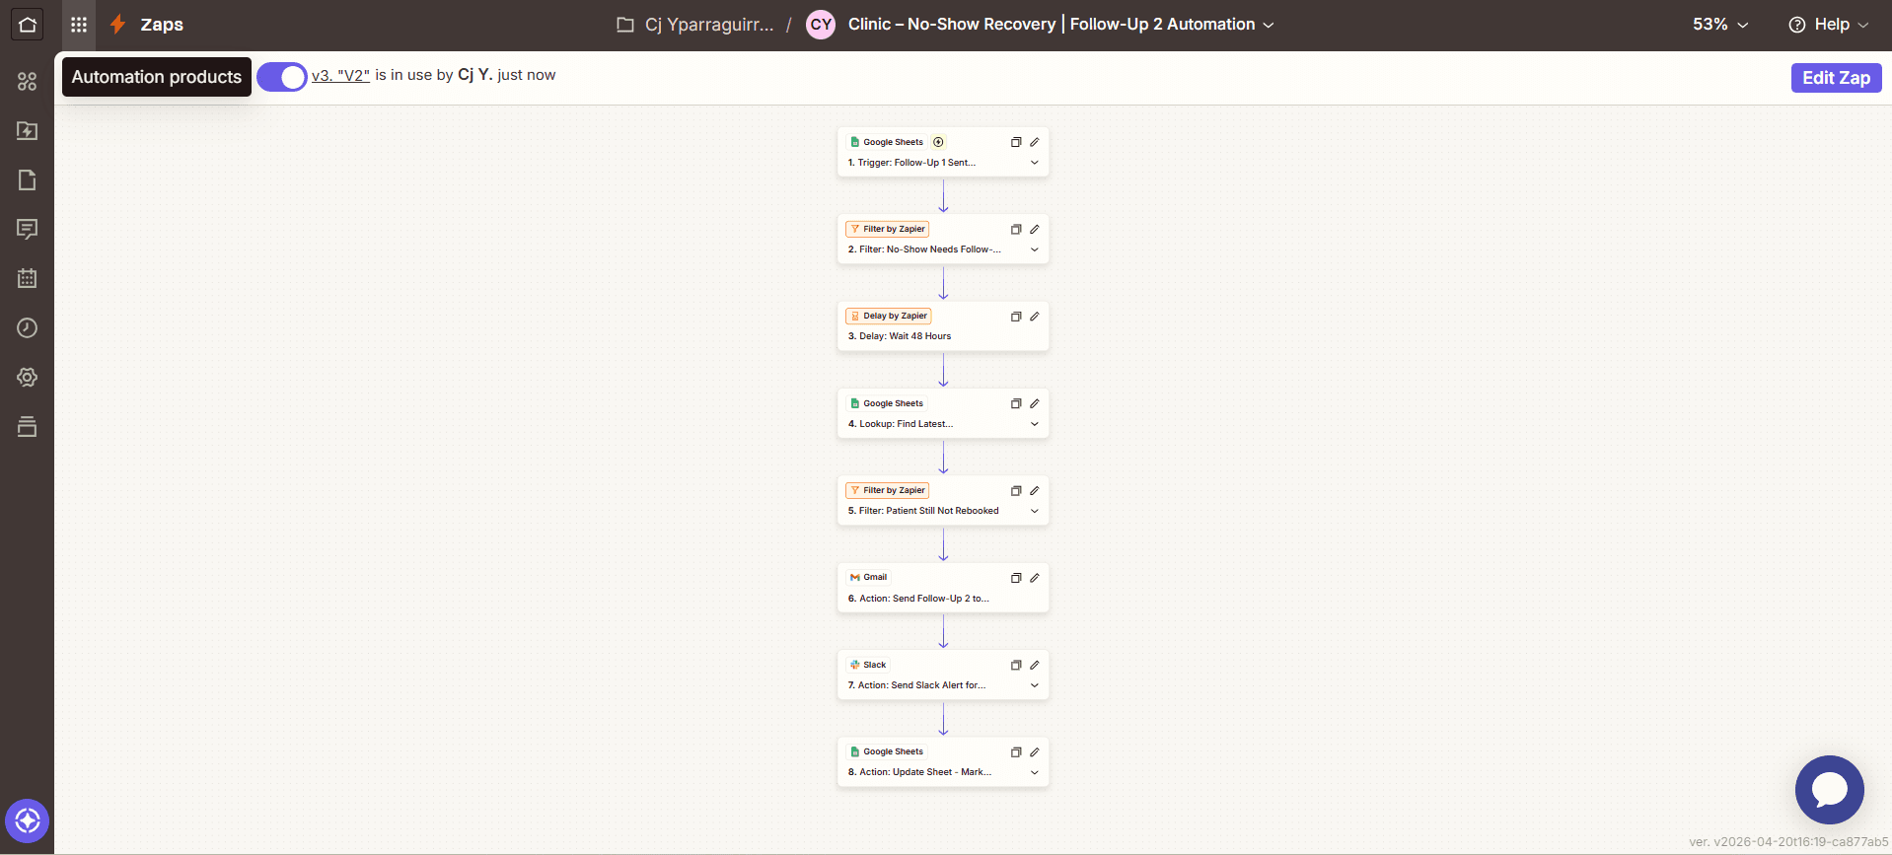The height and width of the screenshot is (855, 1892).
Task: Click "8. Action: Update Sheet - Mark..." text
Action: pos(919,772)
